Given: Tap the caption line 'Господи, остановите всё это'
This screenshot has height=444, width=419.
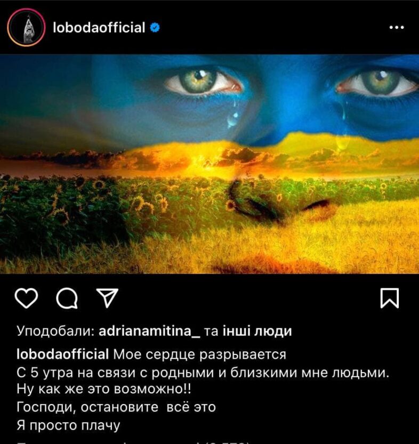Looking at the screenshot, I should point(116,407).
